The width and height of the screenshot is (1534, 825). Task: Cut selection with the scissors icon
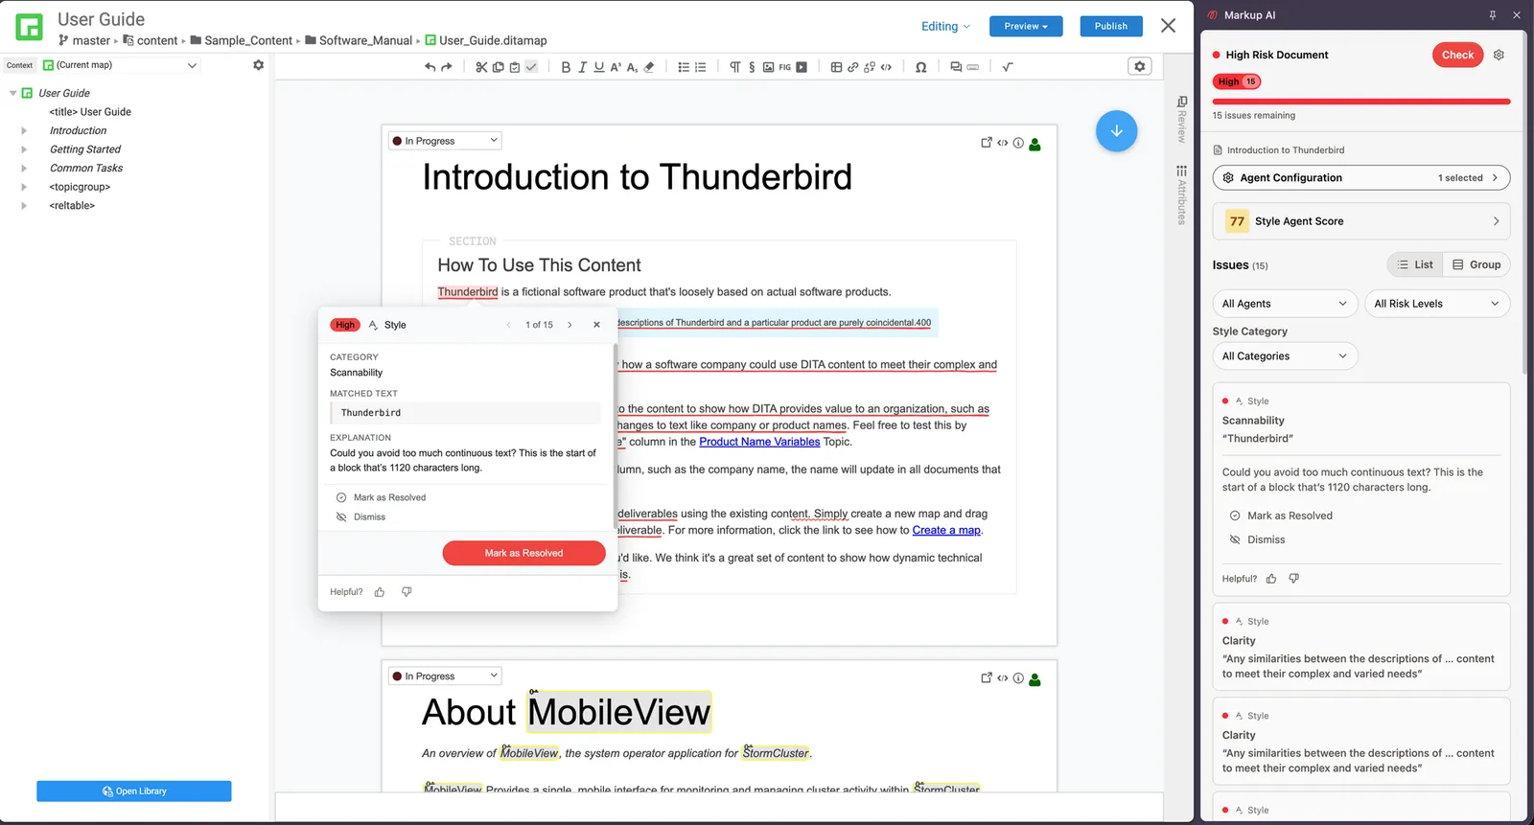[481, 67]
